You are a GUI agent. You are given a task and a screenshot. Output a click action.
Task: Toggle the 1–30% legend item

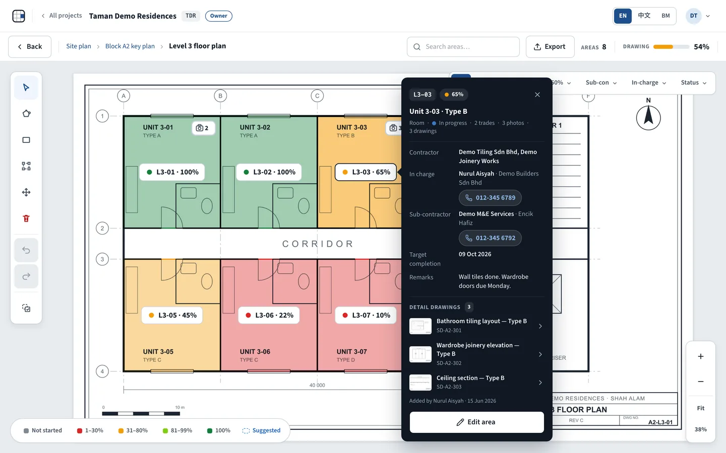pyautogui.click(x=90, y=431)
